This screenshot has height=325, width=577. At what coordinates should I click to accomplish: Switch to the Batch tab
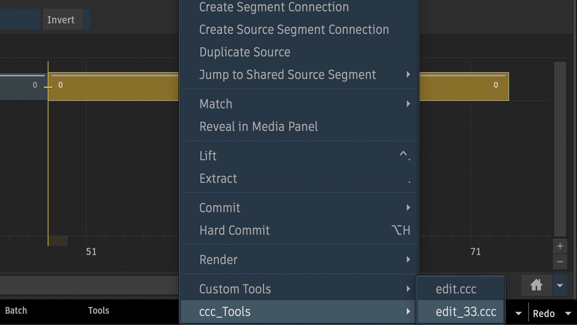(16, 311)
